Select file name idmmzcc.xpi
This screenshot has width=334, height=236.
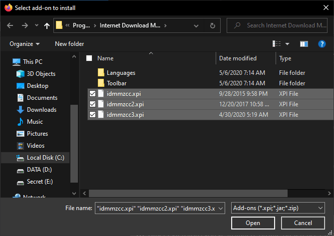(124, 94)
